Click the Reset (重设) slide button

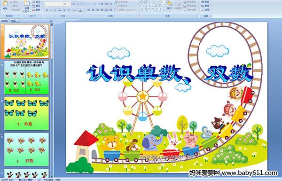(x=37, y=6)
